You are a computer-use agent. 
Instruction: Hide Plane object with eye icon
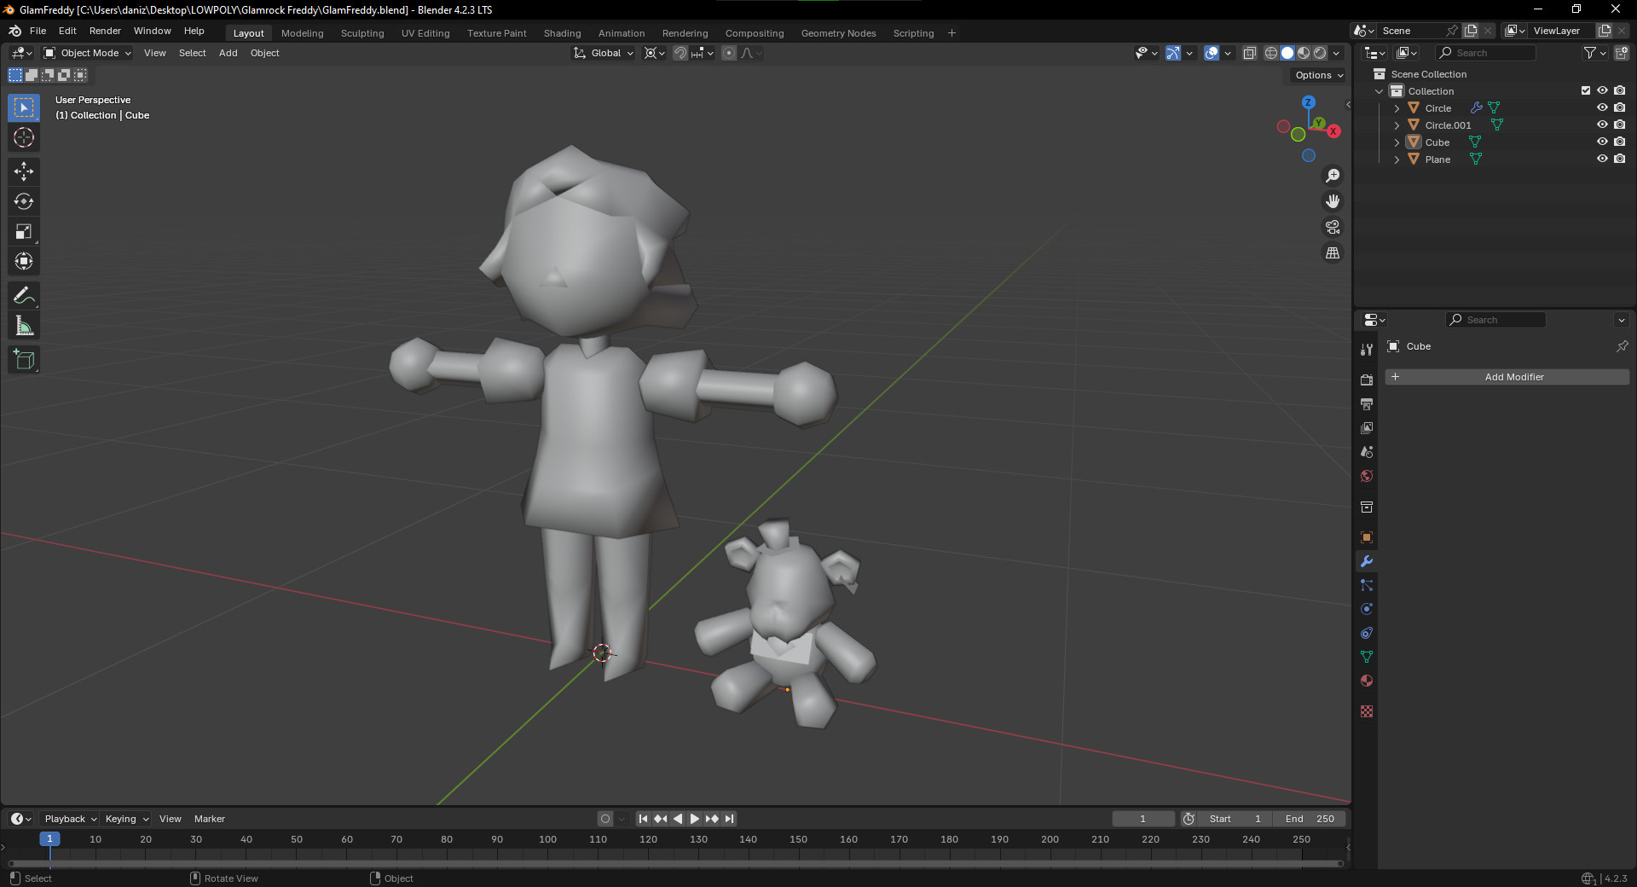point(1602,159)
